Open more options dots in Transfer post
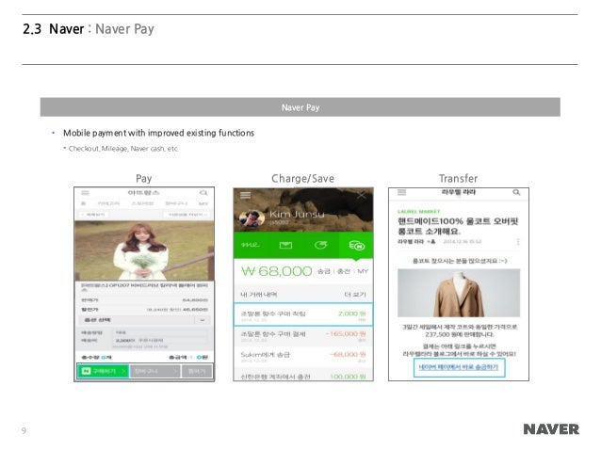The height and width of the screenshot is (451, 601). coord(518,241)
